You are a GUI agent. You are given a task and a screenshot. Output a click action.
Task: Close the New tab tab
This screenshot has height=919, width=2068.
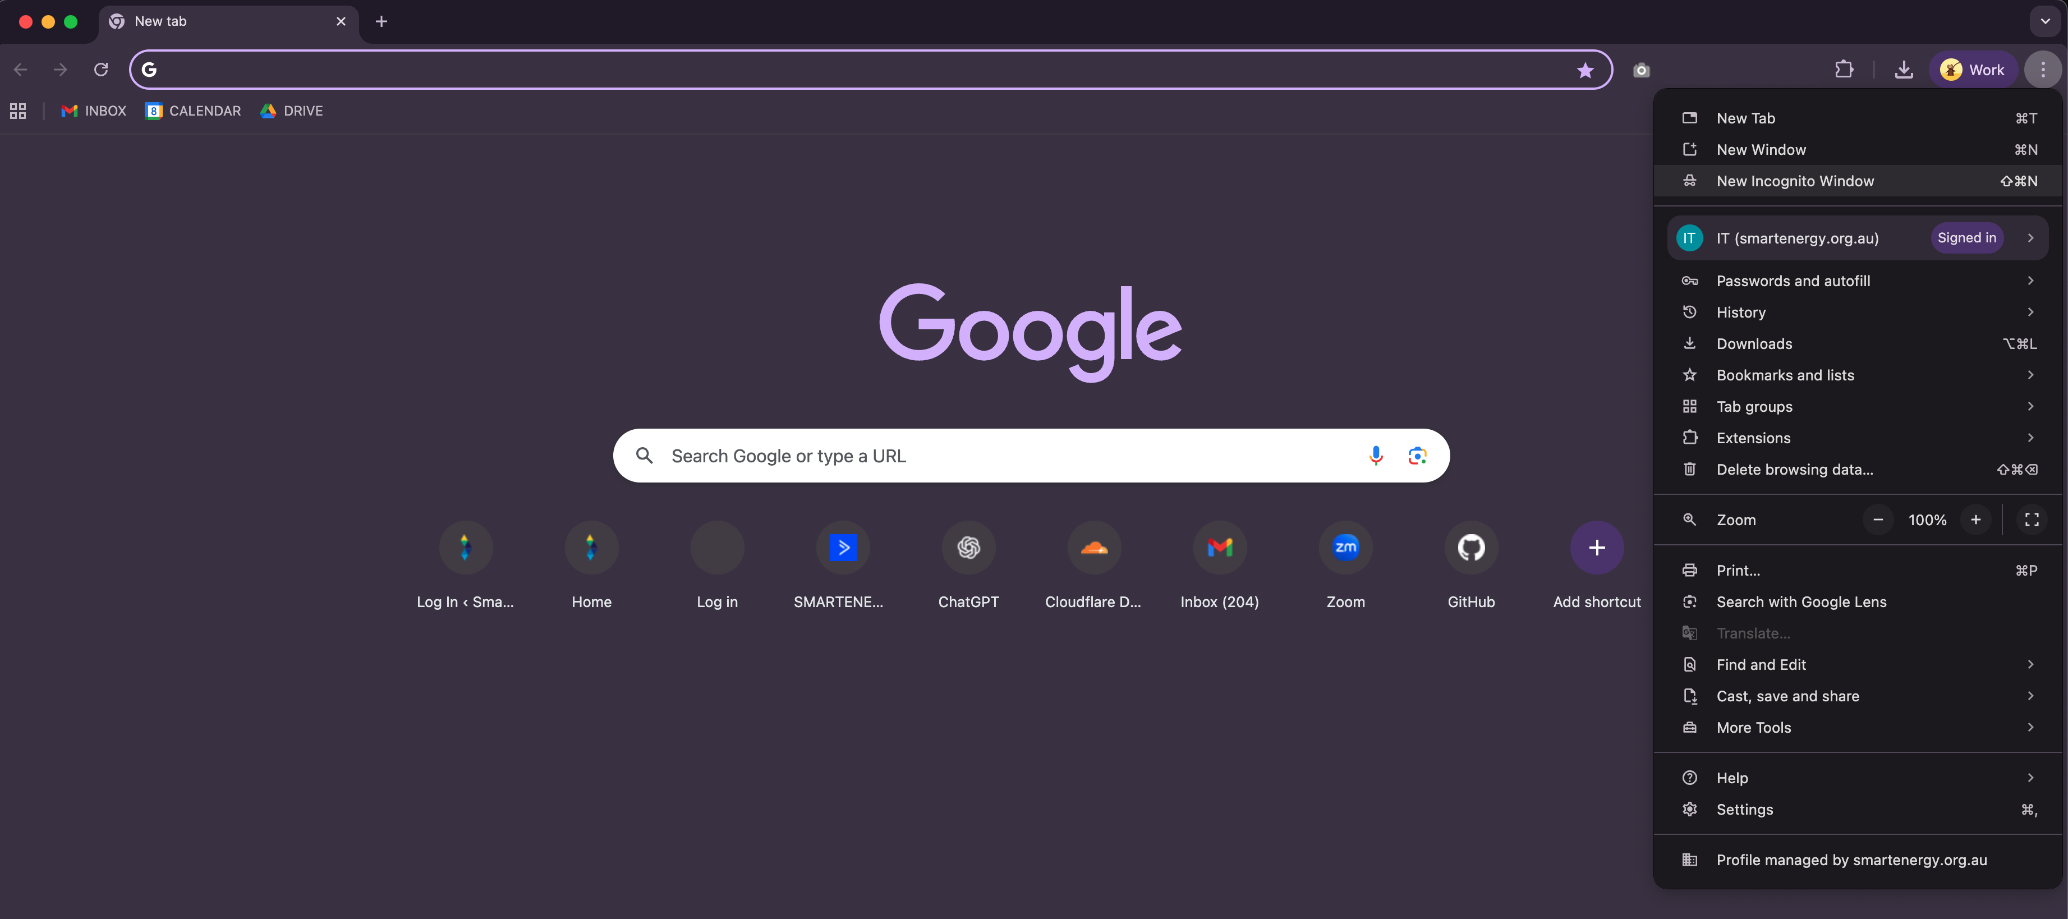[341, 22]
